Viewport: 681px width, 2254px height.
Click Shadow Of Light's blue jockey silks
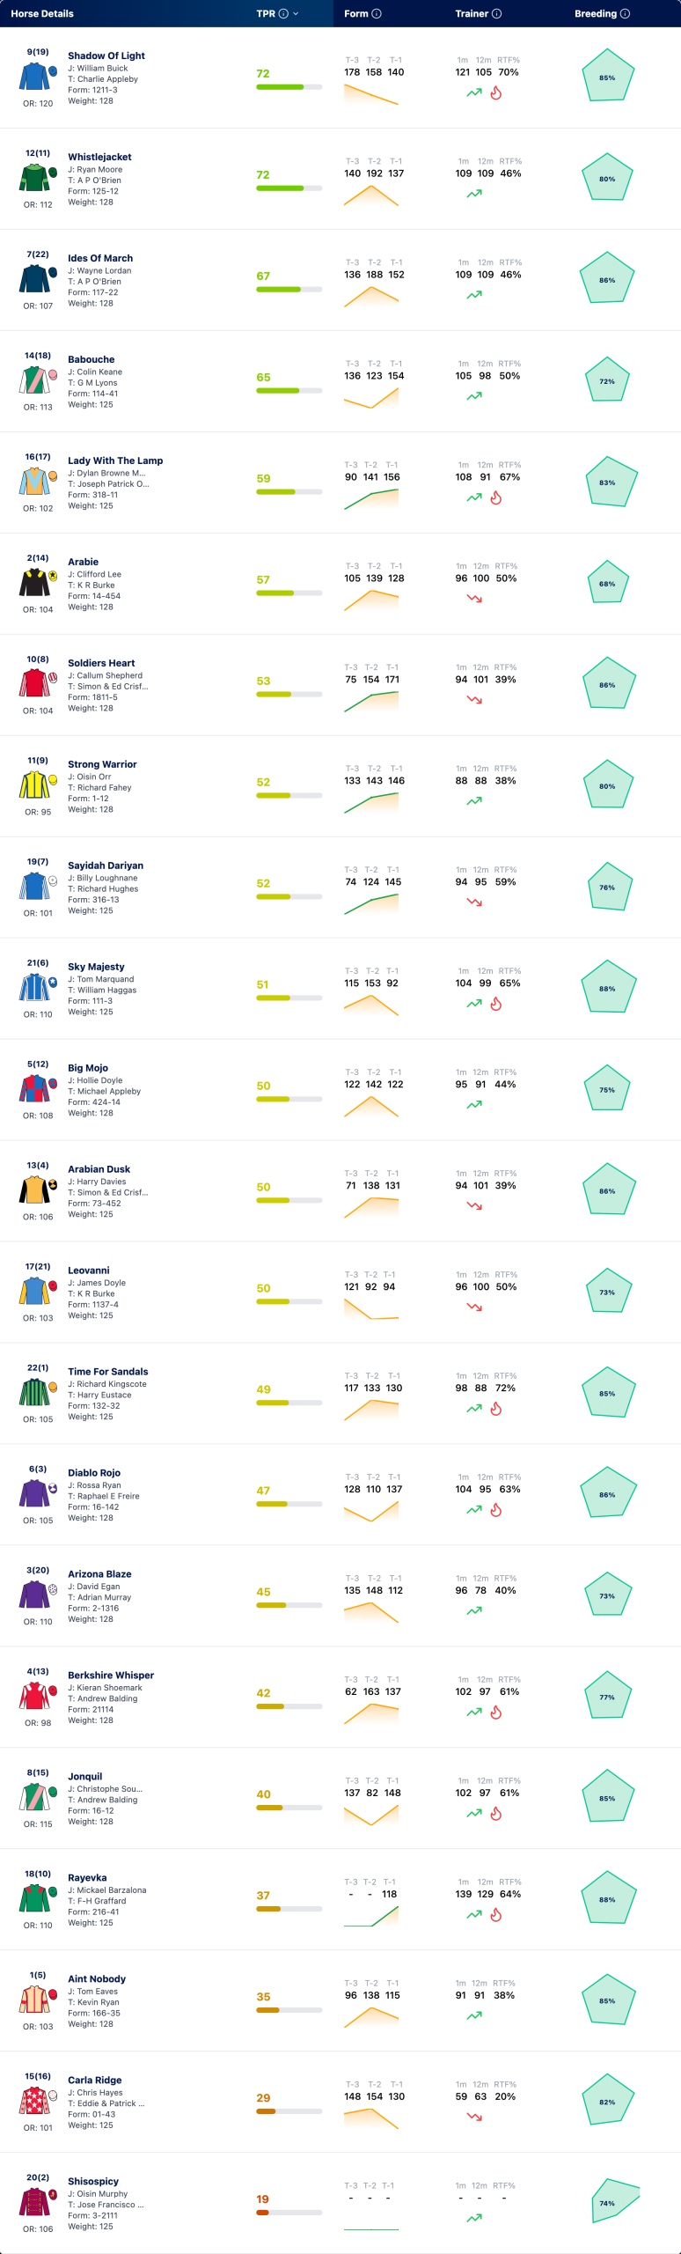(x=34, y=76)
